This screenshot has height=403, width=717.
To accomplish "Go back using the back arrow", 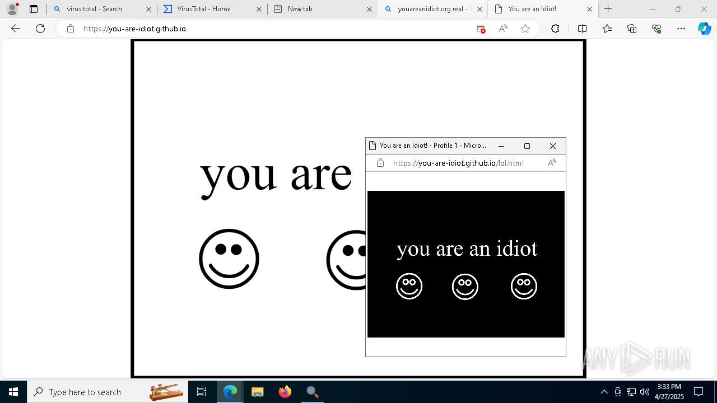I will click(16, 29).
